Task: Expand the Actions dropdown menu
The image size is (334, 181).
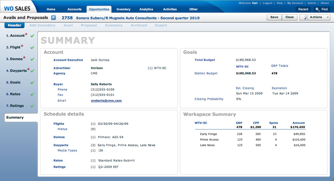Action: (315, 17)
